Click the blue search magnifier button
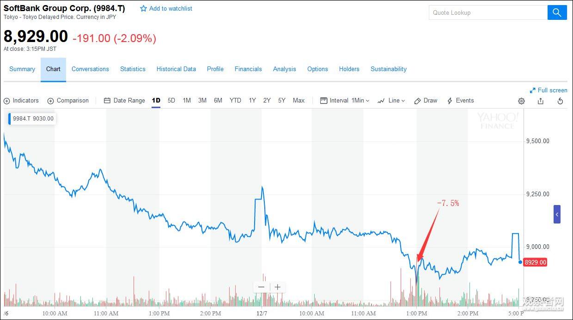 coord(557,12)
